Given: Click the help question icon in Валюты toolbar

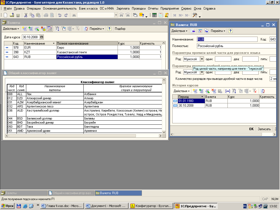Looking at the screenshot, I should [109, 29].
